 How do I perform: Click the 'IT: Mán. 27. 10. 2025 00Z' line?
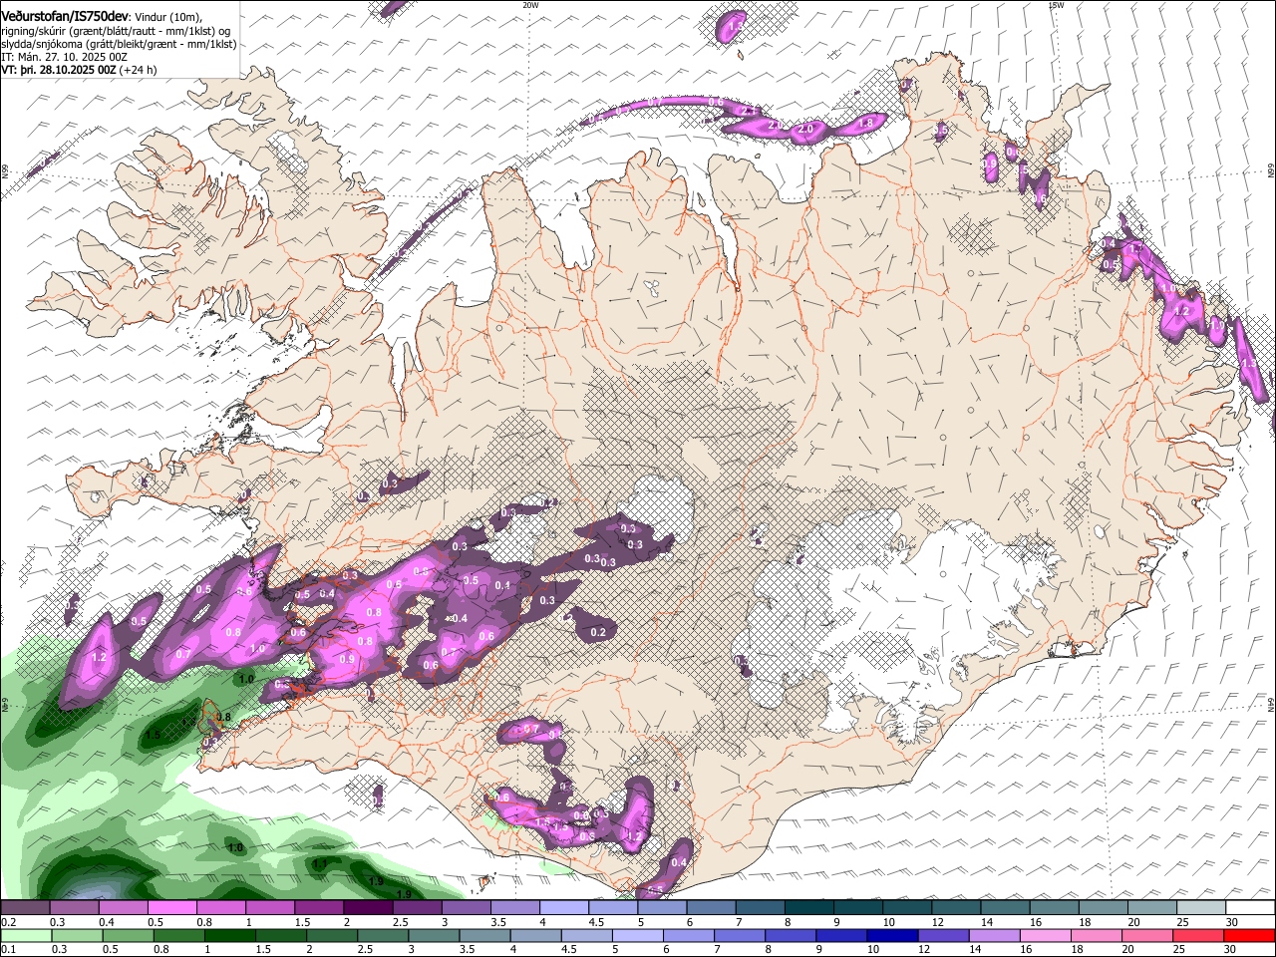(64, 57)
